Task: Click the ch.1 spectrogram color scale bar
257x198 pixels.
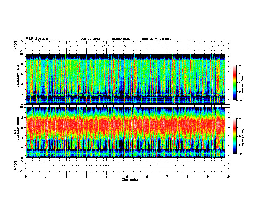Action: (x=235, y=83)
